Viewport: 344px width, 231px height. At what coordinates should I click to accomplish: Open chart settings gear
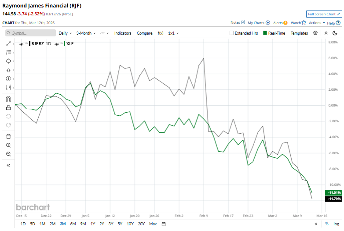pyautogui.click(x=315, y=33)
